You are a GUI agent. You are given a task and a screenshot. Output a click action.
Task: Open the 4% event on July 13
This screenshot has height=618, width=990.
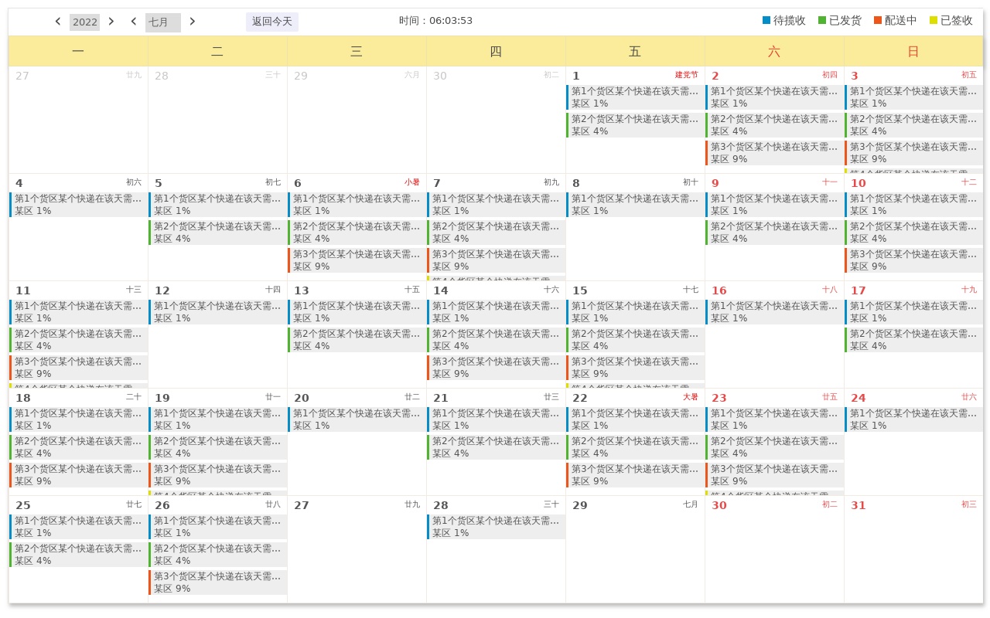pos(357,340)
